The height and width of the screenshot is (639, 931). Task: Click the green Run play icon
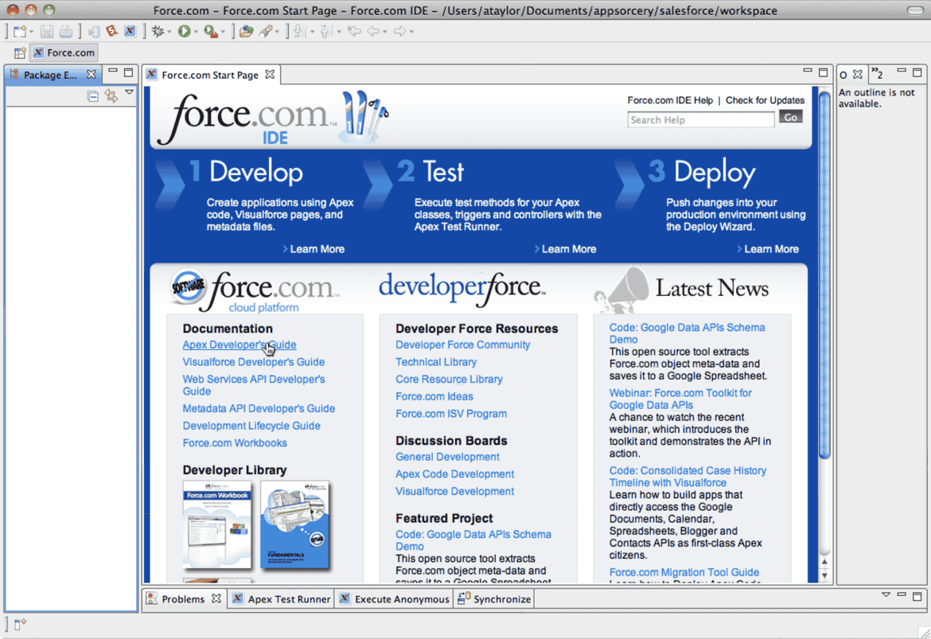click(184, 32)
